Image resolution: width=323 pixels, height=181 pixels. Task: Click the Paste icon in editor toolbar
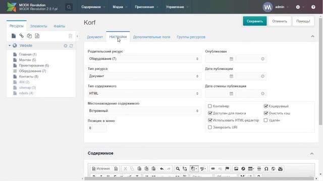139,169
